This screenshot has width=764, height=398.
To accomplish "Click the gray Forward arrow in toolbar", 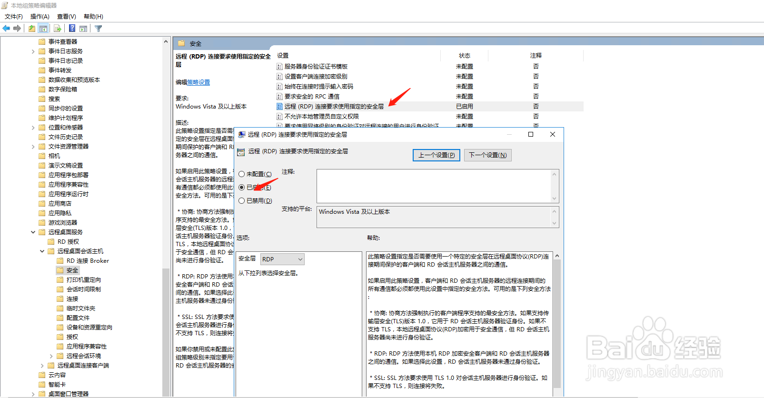I will click(x=17, y=29).
